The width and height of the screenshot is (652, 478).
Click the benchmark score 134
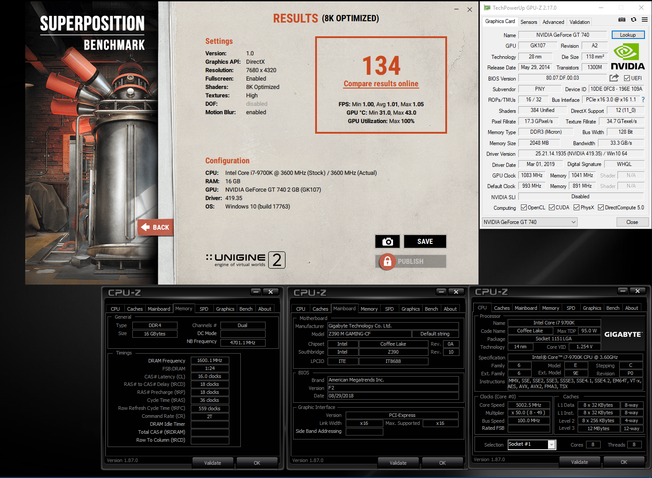381,65
